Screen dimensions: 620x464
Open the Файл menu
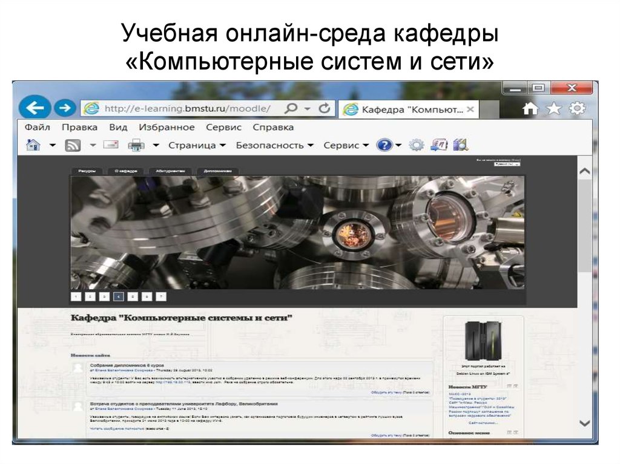tap(38, 127)
